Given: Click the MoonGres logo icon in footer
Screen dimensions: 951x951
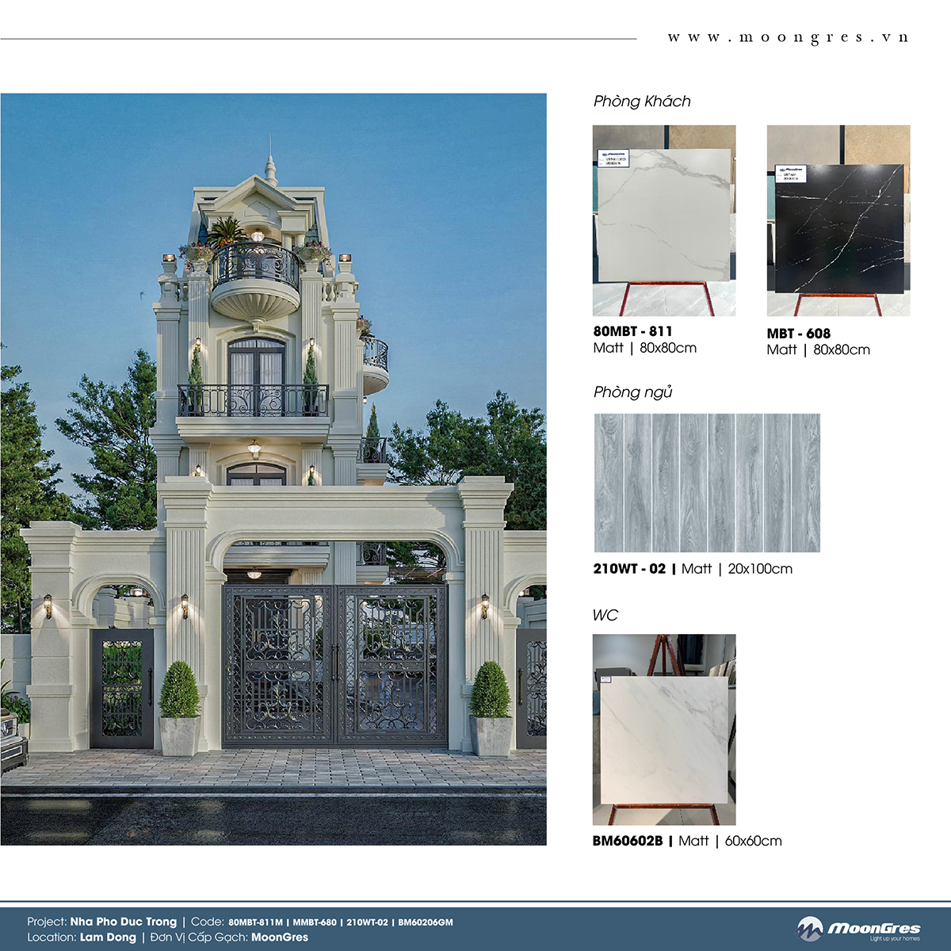Looking at the screenshot, I should pyautogui.click(x=810, y=929).
